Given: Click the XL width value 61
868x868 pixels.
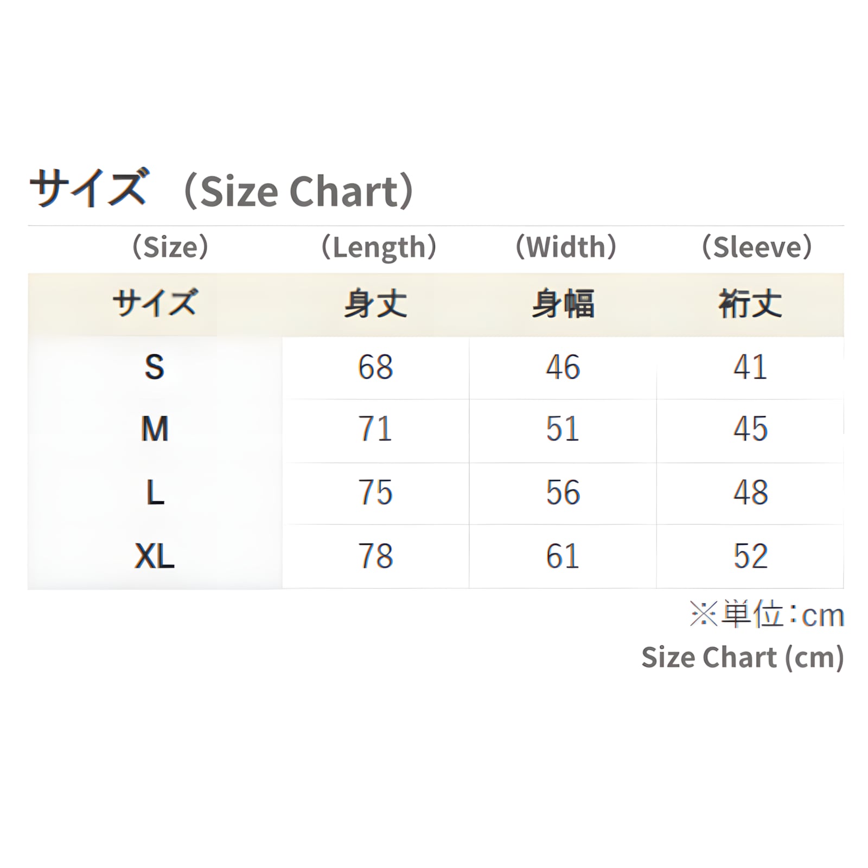Looking at the screenshot, I should coord(563,556).
